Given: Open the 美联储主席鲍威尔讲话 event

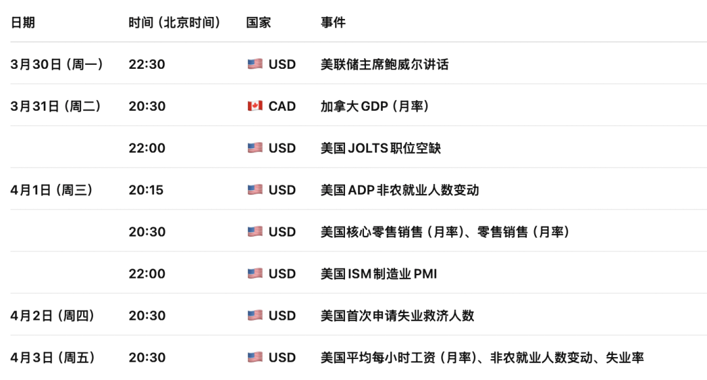Looking at the screenshot, I should [384, 64].
